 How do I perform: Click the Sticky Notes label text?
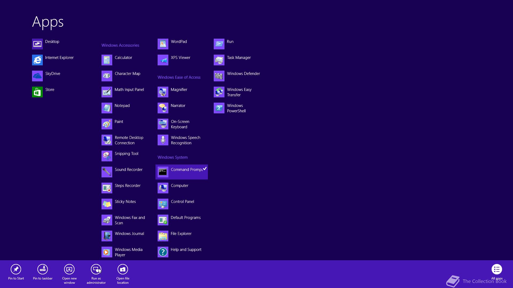tap(125, 202)
